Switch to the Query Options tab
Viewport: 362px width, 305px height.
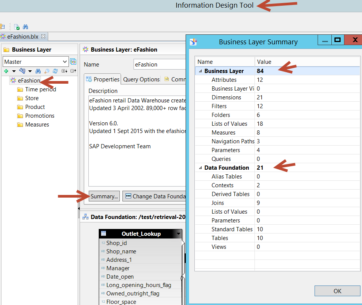point(141,79)
